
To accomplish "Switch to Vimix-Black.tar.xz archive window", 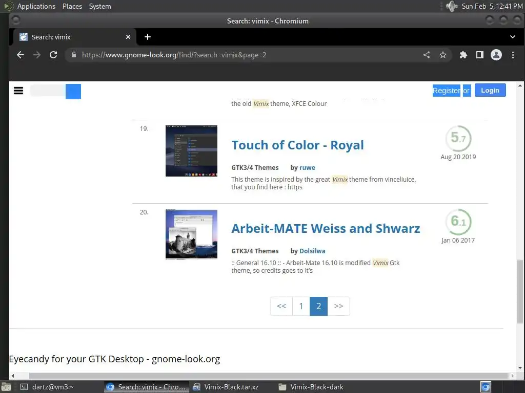I will click(x=232, y=387).
